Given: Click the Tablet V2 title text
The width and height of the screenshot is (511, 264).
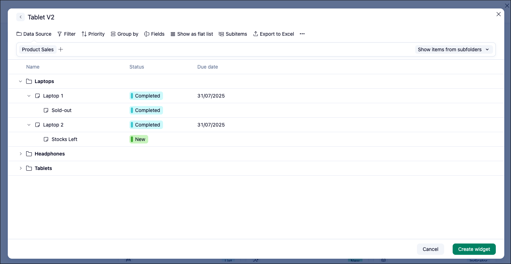Looking at the screenshot, I should coord(41,17).
